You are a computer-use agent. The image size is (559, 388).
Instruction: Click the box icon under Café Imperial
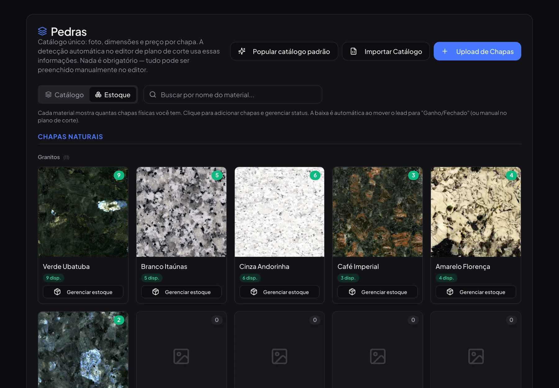(352, 292)
